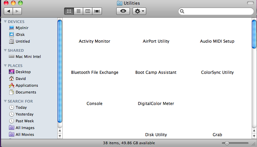Click the icon size slider knob
257x147 pixels.
(x=227, y=143)
